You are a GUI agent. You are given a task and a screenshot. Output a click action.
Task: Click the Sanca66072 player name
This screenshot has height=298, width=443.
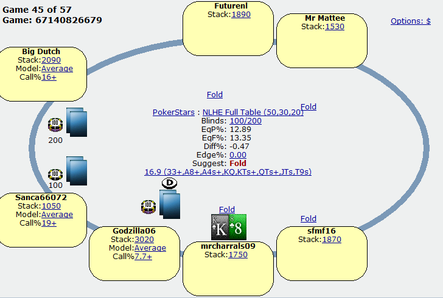point(41,198)
